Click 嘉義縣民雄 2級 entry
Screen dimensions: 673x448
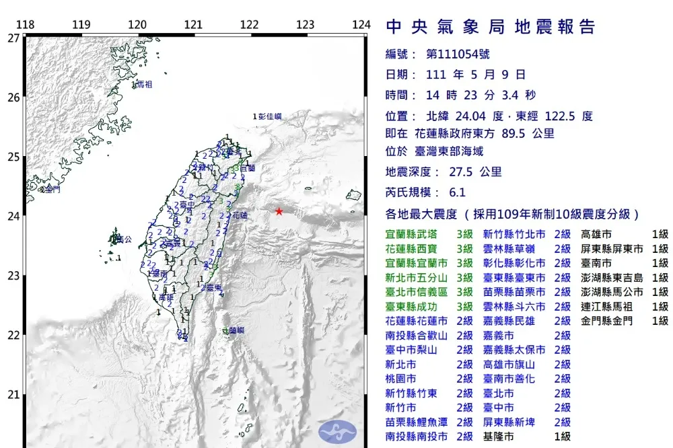527,321
